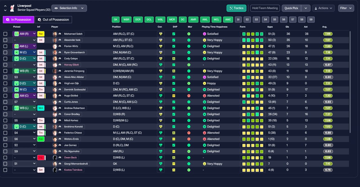Select the checkbox for Harvey Elliott
Image resolution: width=360 pixels, height=187 pixels.
tap(5, 65)
